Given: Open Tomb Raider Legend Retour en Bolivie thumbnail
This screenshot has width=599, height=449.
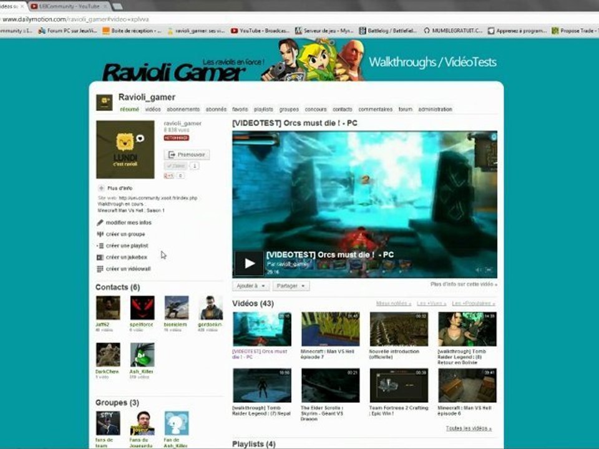Looking at the screenshot, I should pyautogui.click(x=467, y=329).
